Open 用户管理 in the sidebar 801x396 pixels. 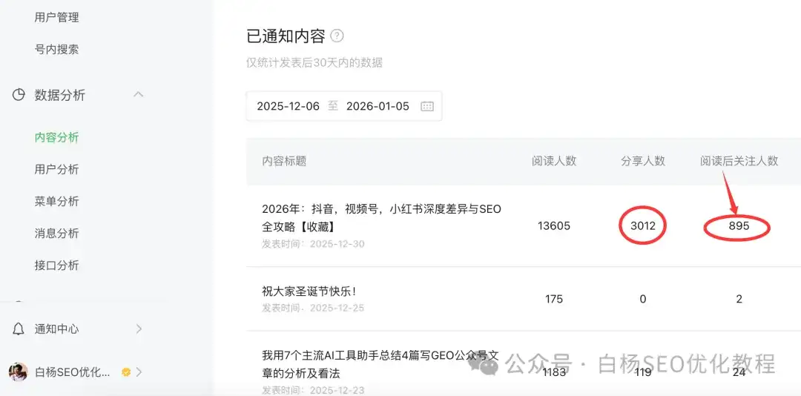point(56,17)
